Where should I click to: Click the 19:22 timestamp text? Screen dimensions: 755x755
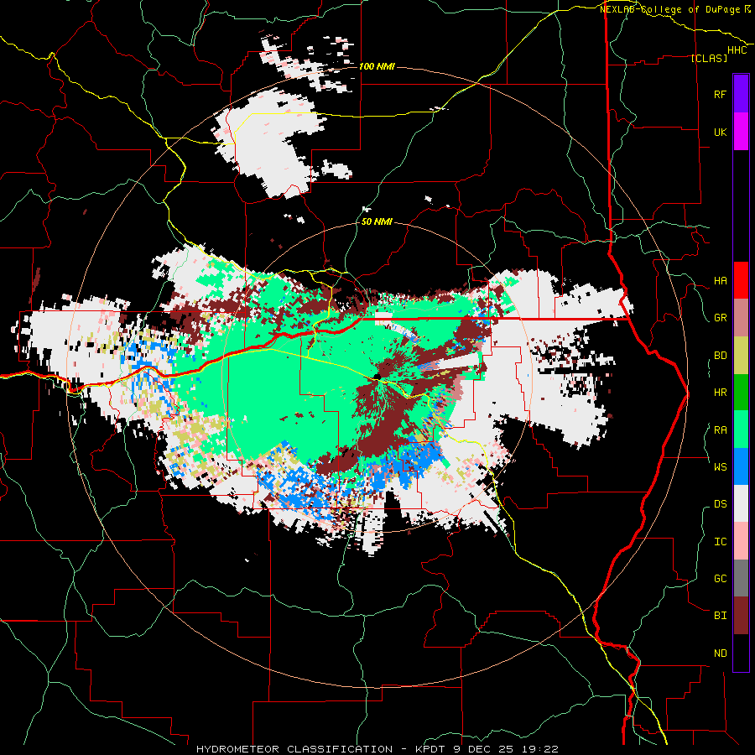[539, 749]
